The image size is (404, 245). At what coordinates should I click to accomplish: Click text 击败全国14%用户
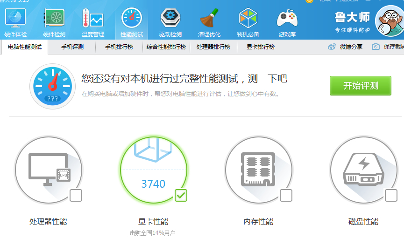[153, 233]
